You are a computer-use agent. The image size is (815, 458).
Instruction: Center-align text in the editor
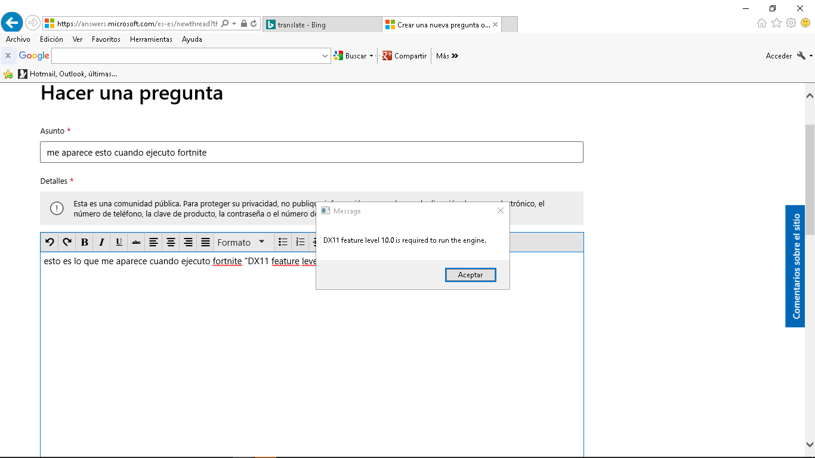pos(171,242)
